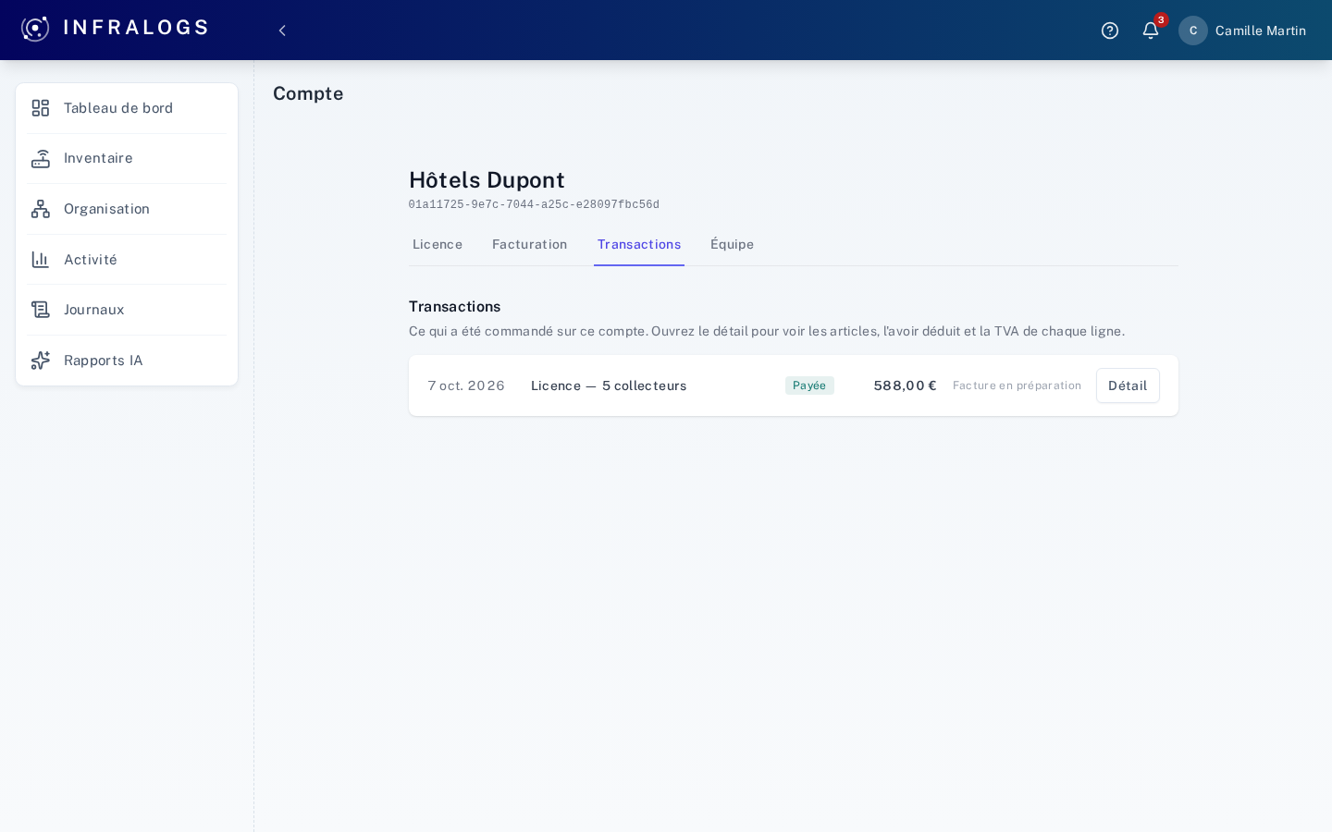Screen dimensions: 1332x832
Task: Open the Détail of the licence transaction
Action: (x=1128, y=385)
